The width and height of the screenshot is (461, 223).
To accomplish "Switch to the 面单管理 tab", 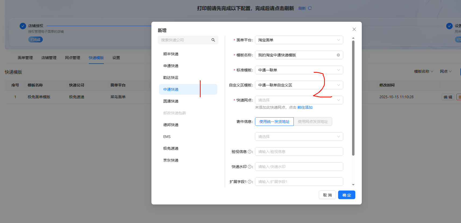I will click(x=25, y=58).
